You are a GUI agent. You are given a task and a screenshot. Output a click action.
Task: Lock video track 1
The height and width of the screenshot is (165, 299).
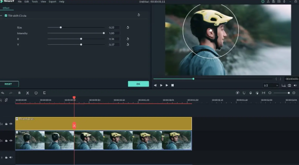tap(6, 141)
